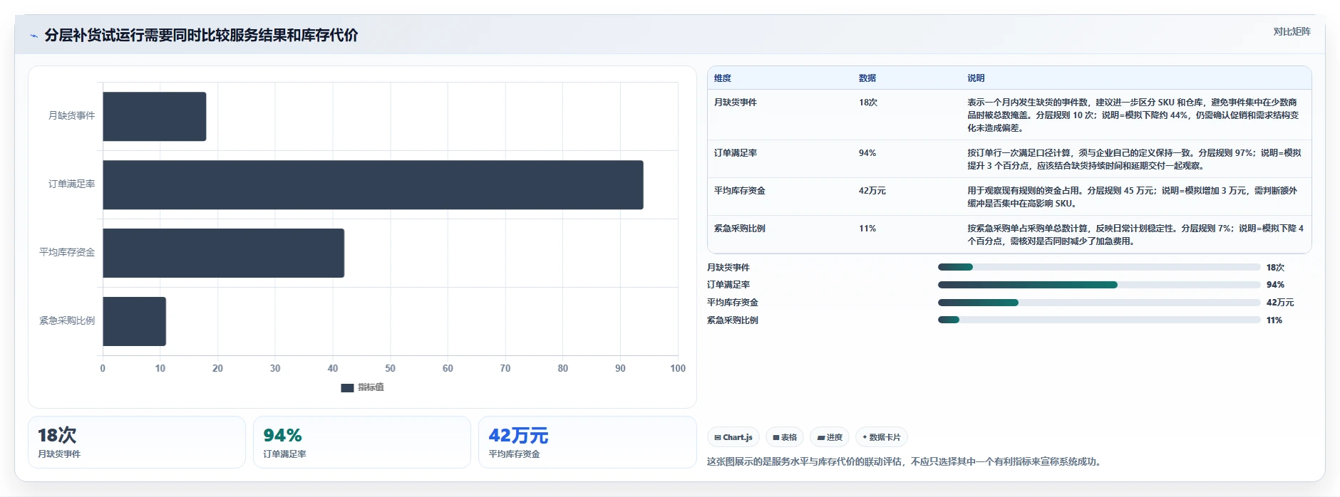Image resolution: width=1340 pixels, height=497 pixels.
Task: Click the 紧急采购比例 label beside progress bars
Action: [733, 320]
